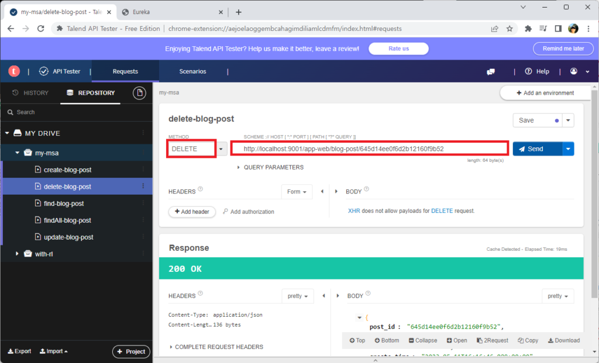This screenshot has width=599, height=363.
Task: Expand the with-rl project folder
Action: (x=17, y=254)
